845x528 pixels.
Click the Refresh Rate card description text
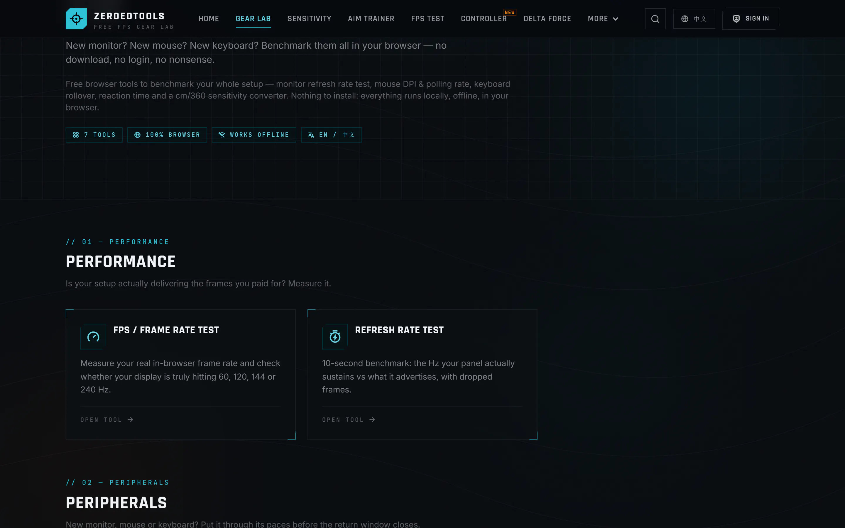point(418,376)
